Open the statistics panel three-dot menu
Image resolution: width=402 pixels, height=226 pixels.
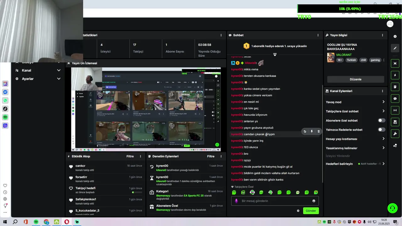[221, 35]
